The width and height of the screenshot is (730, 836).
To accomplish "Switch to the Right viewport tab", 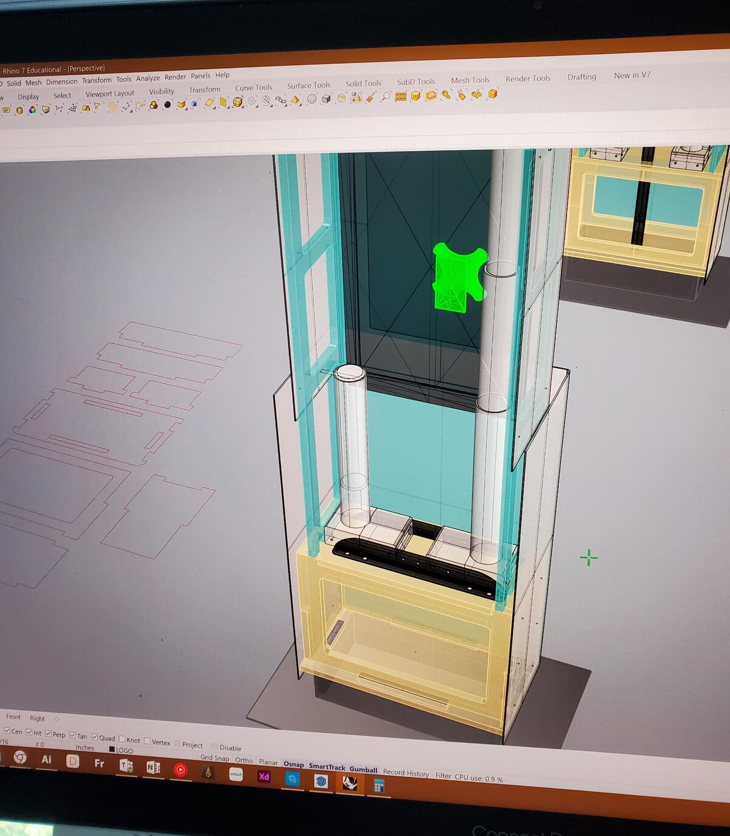I will 37,719.
